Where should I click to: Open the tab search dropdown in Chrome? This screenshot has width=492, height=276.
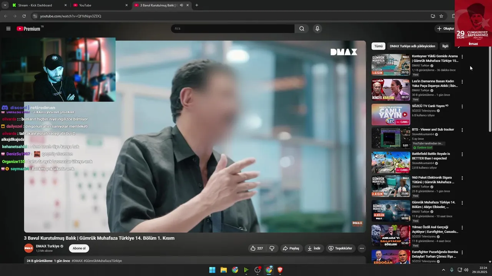(5, 5)
